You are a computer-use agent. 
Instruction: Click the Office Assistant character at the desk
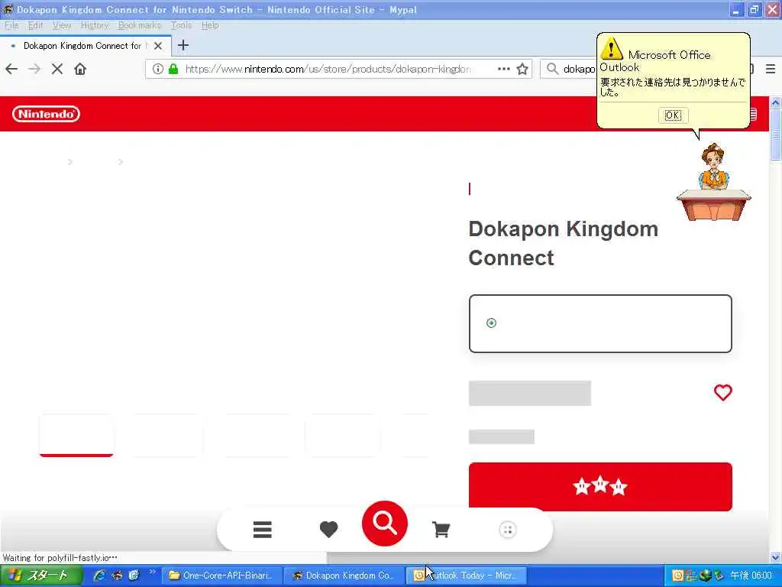(714, 182)
